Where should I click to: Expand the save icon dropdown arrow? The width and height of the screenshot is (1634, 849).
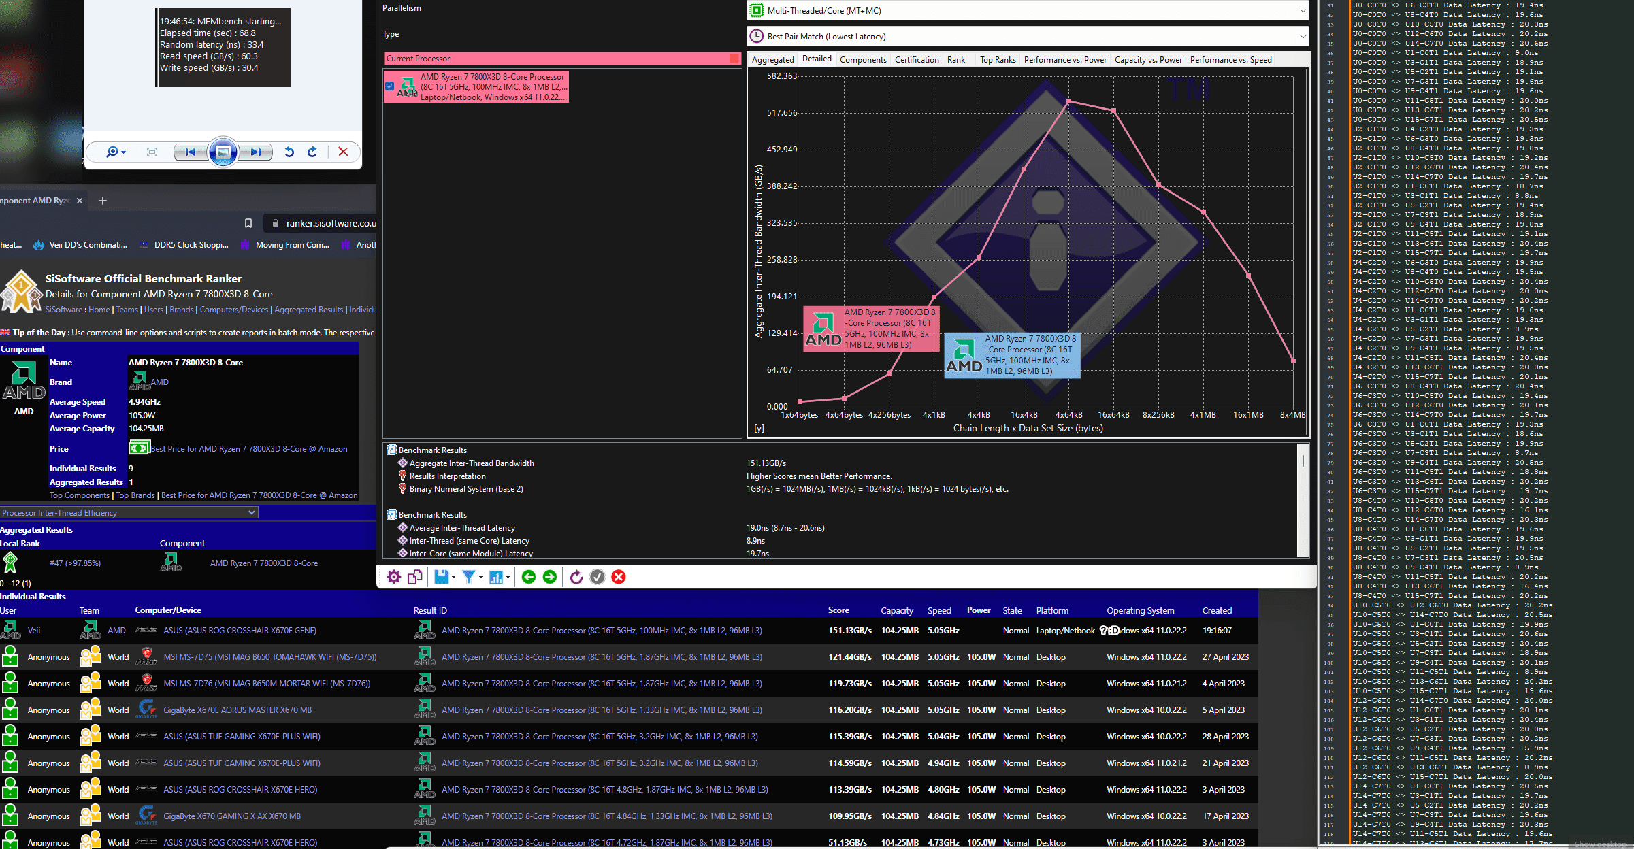tap(453, 578)
